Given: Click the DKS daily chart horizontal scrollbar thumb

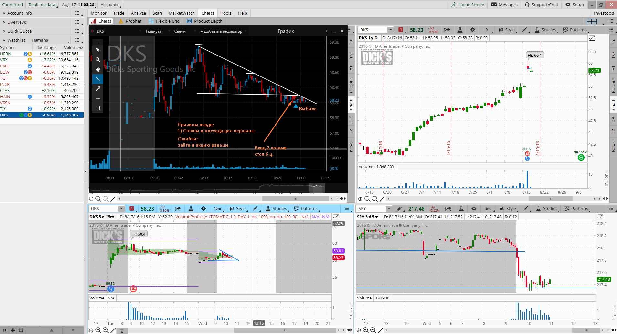Looking at the screenshot, I should click(x=551, y=199).
